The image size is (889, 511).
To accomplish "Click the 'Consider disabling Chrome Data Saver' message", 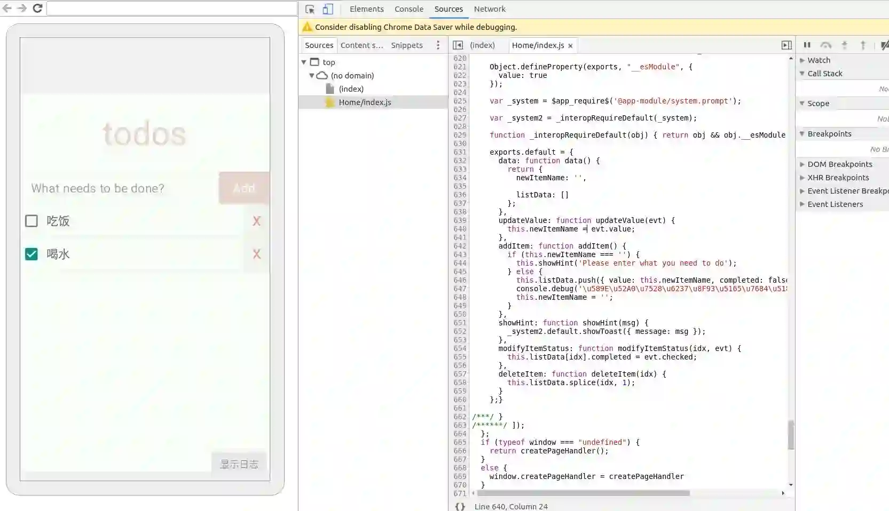I will pos(416,27).
